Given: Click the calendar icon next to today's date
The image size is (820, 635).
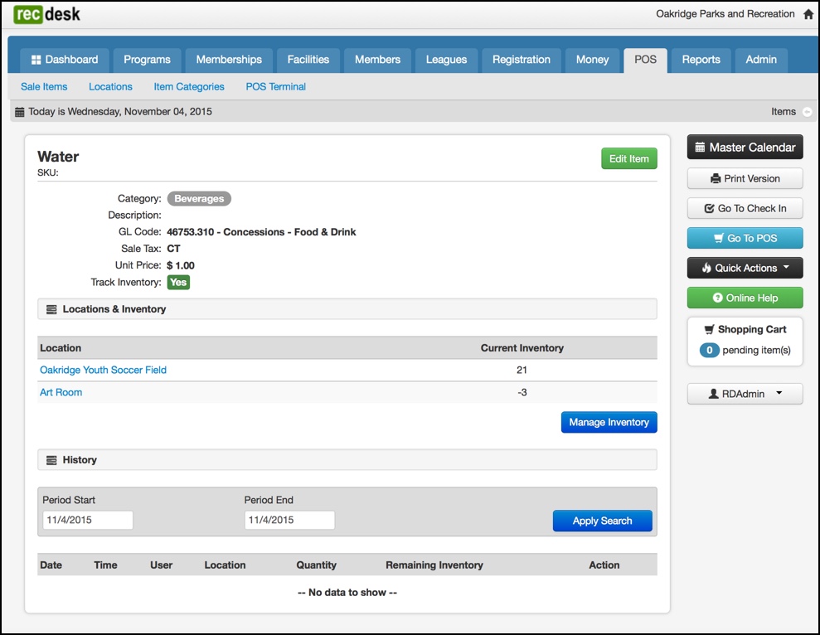Looking at the screenshot, I should (19, 111).
